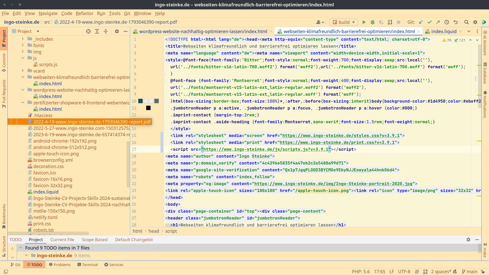Toggle the Database tool window

tap(485, 73)
